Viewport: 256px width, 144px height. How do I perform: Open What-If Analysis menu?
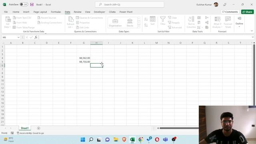click(217, 22)
